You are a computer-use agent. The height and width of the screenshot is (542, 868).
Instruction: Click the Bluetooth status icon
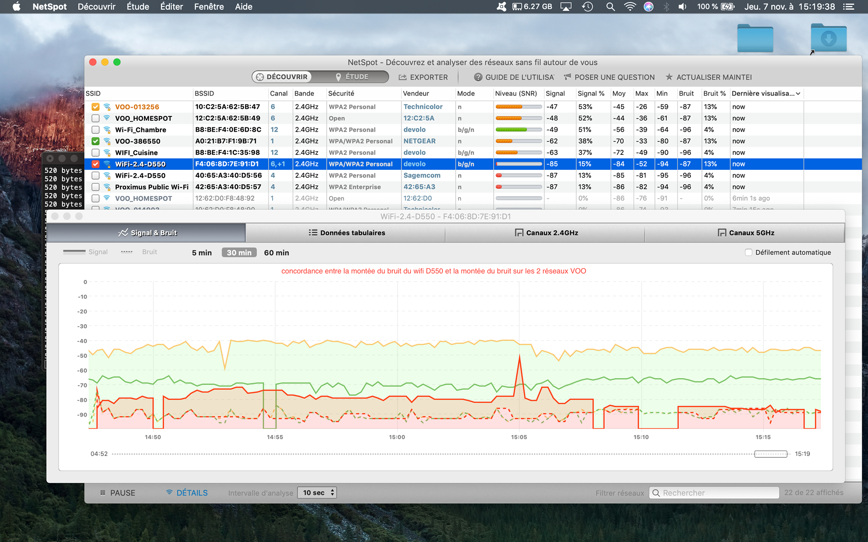(666, 6)
